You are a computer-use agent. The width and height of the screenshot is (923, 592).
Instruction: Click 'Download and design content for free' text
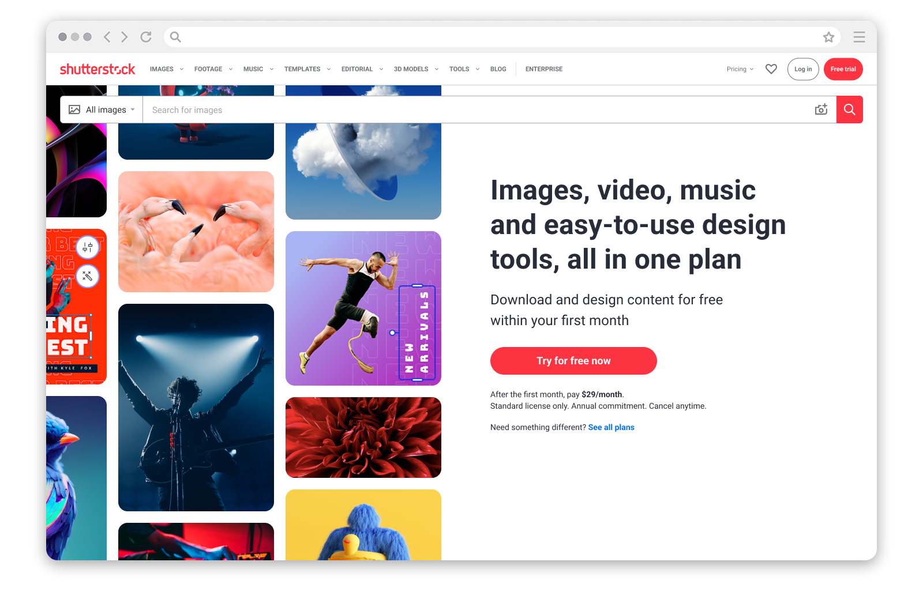(606, 300)
